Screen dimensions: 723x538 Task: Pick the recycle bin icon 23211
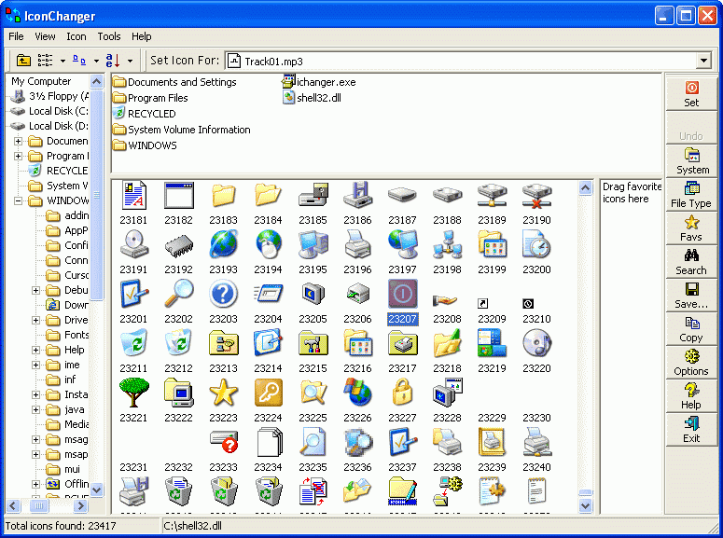[x=133, y=342]
